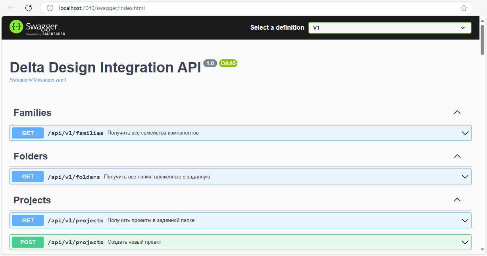
Task: Expand the GET /api/v1/families endpoint arrow
Action: (x=465, y=133)
